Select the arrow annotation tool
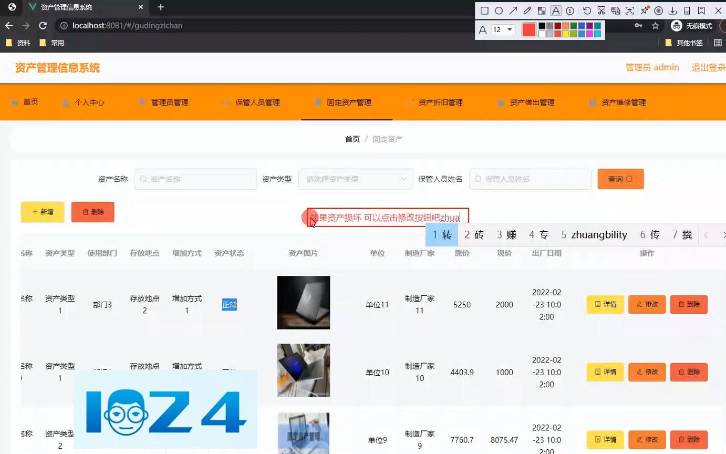This screenshot has height=454, width=726. 513,11
